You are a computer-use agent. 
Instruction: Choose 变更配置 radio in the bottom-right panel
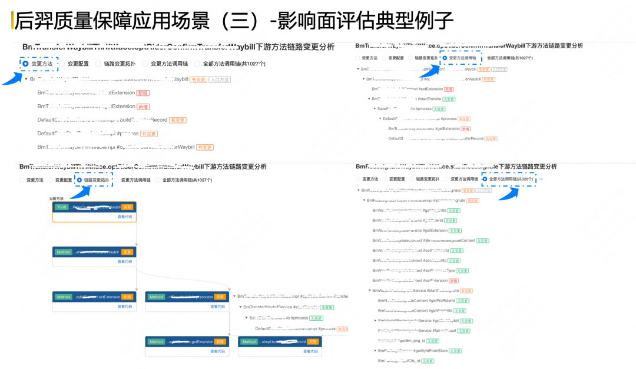point(386,179)
